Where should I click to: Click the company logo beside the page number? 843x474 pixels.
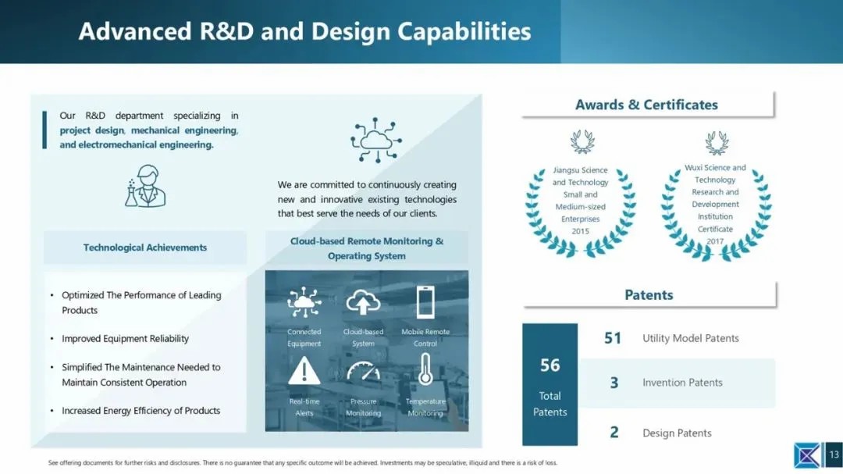[x=808, y=455]
